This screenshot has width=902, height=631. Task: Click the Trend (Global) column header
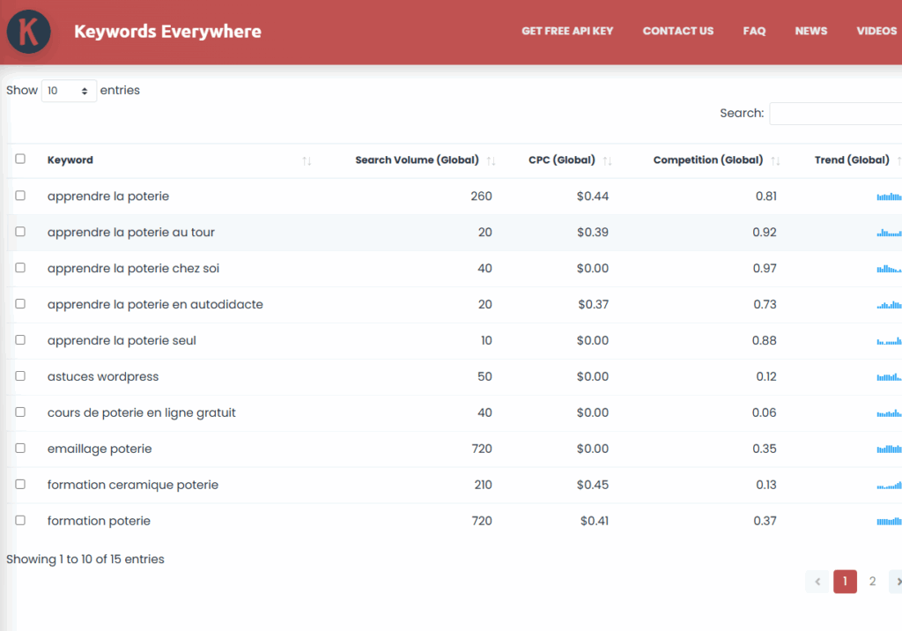(852, 160)
